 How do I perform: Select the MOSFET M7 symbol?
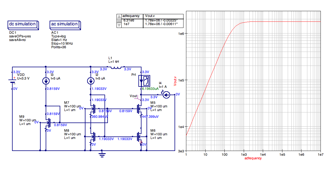94,109
